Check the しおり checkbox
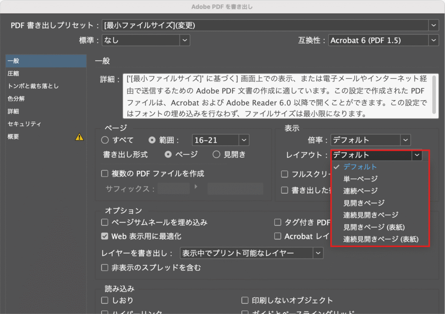The width and height of the screenshot is (445, 314). (x=105, y=301)
